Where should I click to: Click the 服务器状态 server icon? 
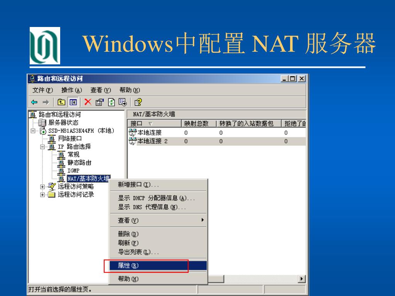pos(42,123)
